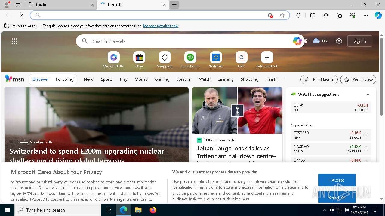Click Reject All on privacy banner
Image resolution: width=385 pixels, height=216 pixels.
coord(337,197)
